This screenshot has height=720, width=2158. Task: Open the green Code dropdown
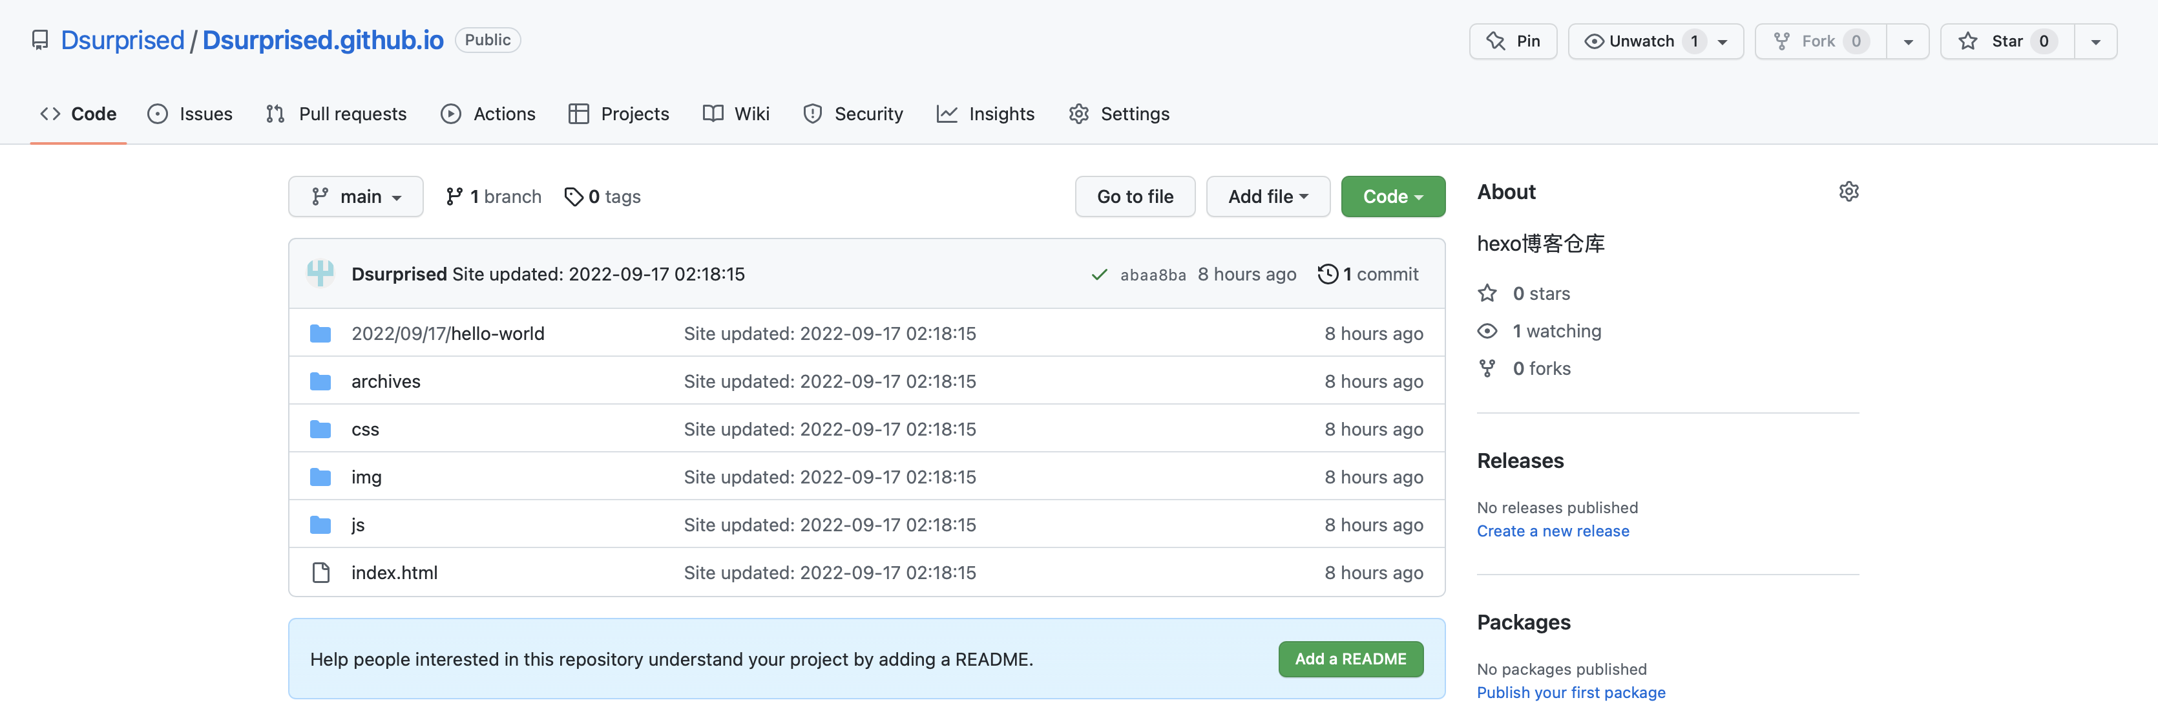1392,197
